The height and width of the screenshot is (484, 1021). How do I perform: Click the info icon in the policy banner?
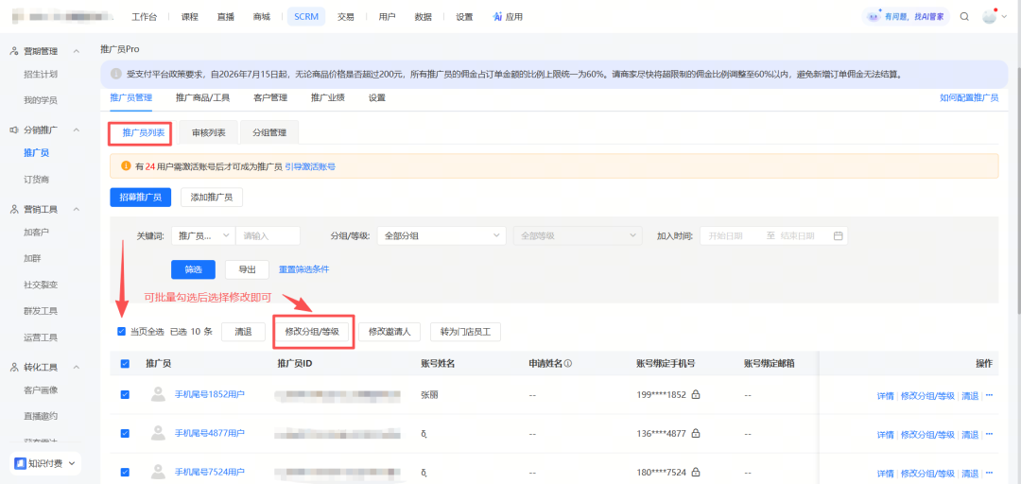click(x=116, y=74)
